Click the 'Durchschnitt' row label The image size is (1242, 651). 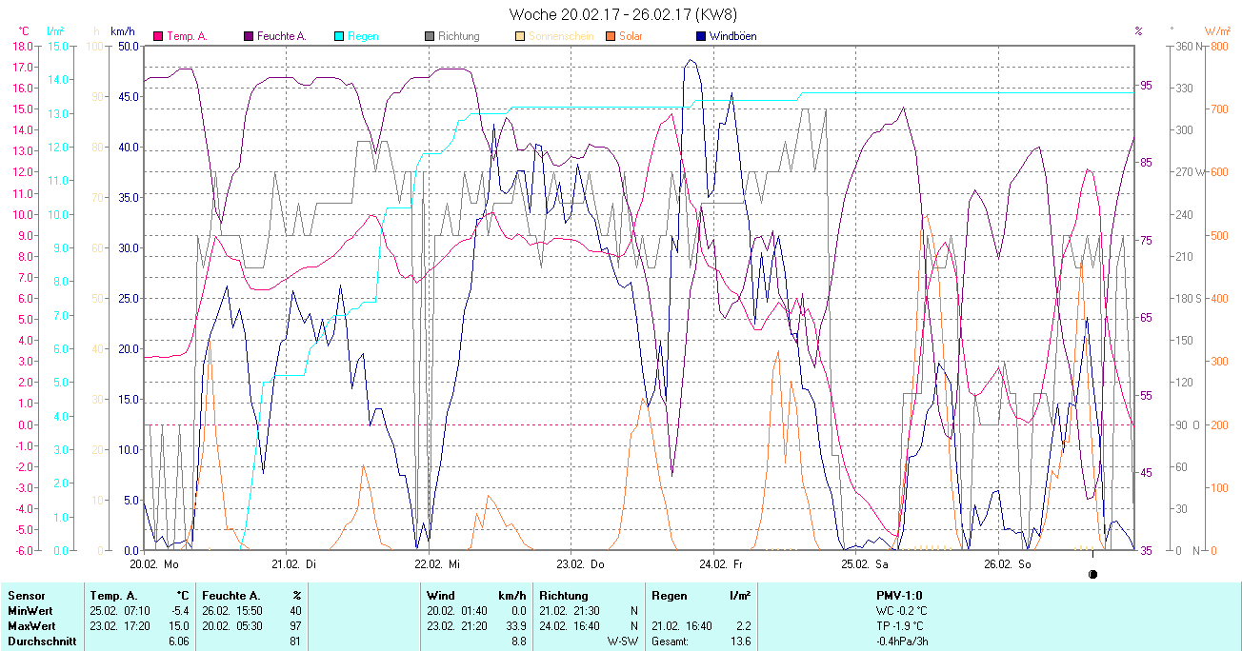tap(42, 641)
